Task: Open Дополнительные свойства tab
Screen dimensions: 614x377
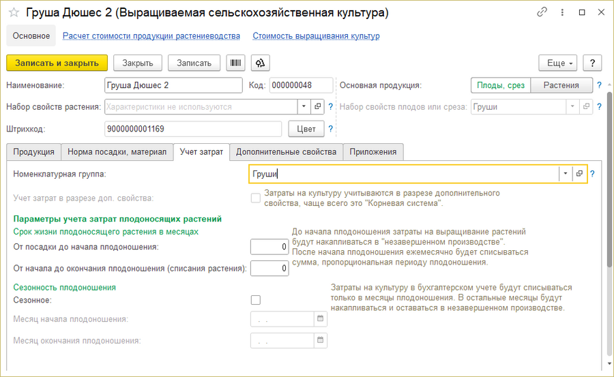Action: [287, 152]
